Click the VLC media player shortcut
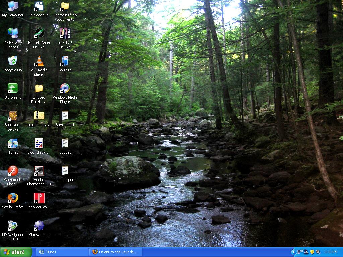343x257 pixels. click(x=39, y=61)
